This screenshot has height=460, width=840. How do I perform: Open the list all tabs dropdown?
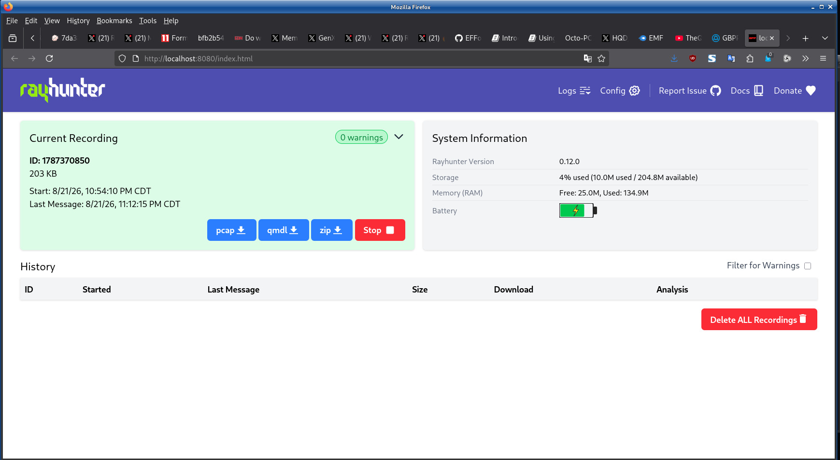coord(825,38)
